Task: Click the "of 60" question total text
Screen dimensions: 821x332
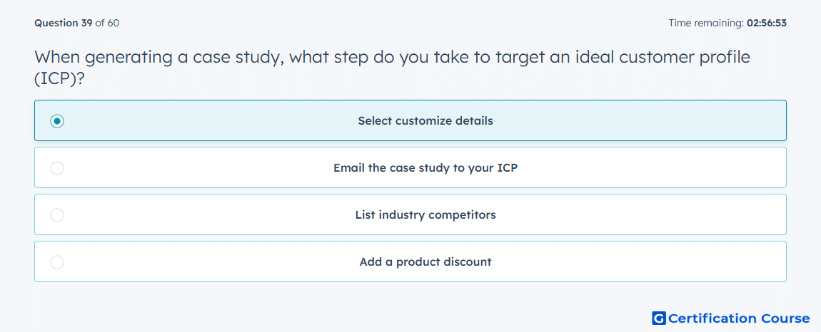Action: tap(107, 23)
